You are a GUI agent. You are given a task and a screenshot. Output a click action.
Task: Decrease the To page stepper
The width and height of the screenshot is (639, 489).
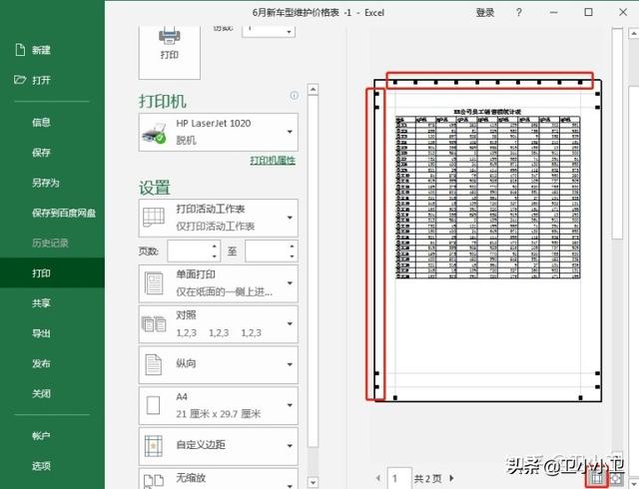pyautogui.click(x=292, y=256)
